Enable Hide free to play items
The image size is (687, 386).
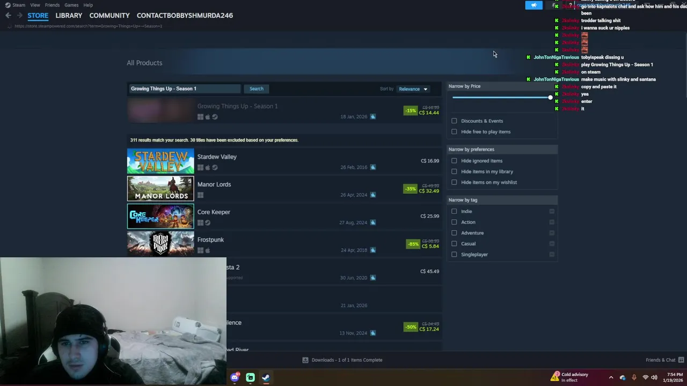(x=454, y=131)
